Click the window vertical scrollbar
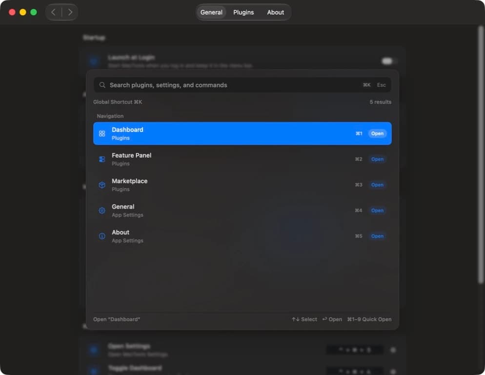 click(480, 155)
